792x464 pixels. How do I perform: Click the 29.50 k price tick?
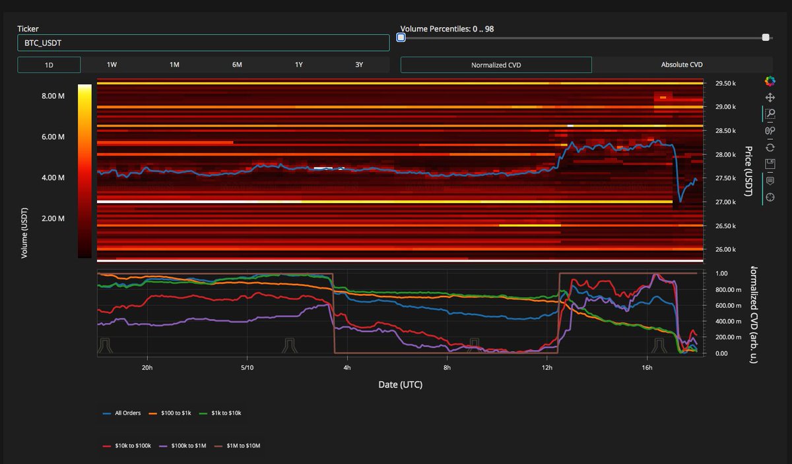coord(725,84)
